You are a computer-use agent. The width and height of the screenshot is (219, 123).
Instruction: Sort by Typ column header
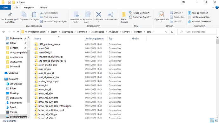click(x=119, y=39)
